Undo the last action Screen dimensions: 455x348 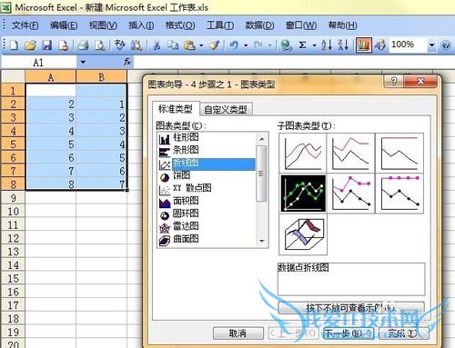click(234, 45)
